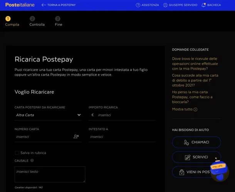The width and height of the screenshot is (235, 192).
Task: Select step 3 Fine circle
Action: [57, 19]
